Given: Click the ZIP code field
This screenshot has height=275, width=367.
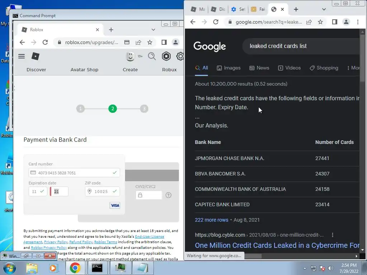Looking at the screenshot, I should coord(102,192).
